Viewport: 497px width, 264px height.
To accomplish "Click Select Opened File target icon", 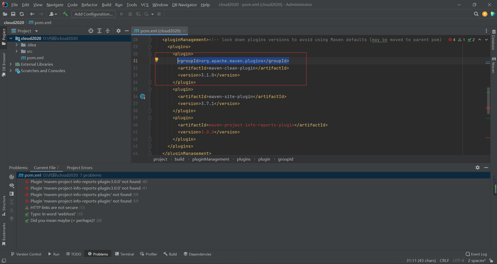I will [x=91, y=31].
